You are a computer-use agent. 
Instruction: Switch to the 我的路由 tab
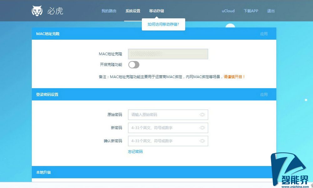click(x=109, y=11)
